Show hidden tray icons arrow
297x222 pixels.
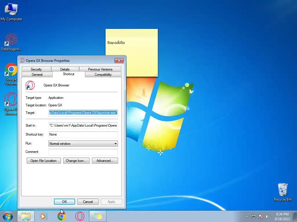[247, 217]
